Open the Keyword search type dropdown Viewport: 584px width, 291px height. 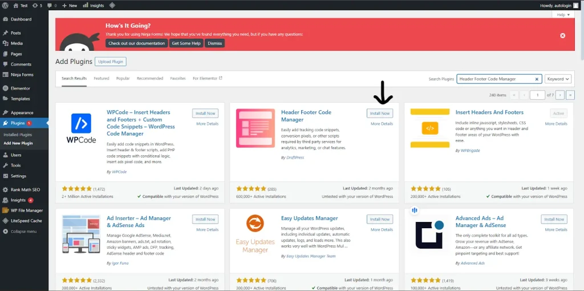558,79
